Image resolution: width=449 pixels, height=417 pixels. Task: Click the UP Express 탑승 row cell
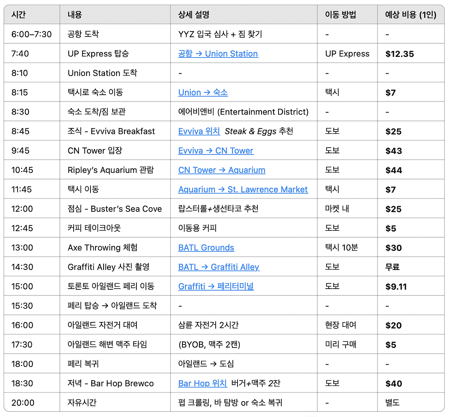98,54
